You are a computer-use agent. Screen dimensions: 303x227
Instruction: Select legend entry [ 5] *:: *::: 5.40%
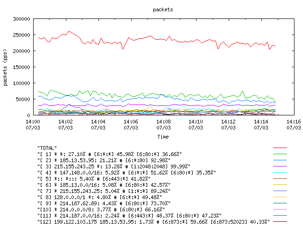click(x=94, y=179)
